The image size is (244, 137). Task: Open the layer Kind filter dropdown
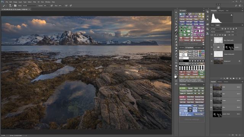216,29
